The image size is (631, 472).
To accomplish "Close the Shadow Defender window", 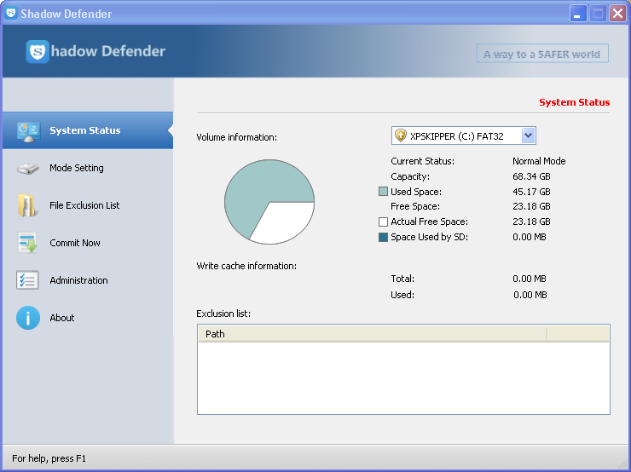I will pos(617,14).
